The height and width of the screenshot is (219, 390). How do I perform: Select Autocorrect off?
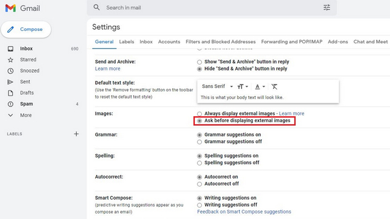coord(199,184)
